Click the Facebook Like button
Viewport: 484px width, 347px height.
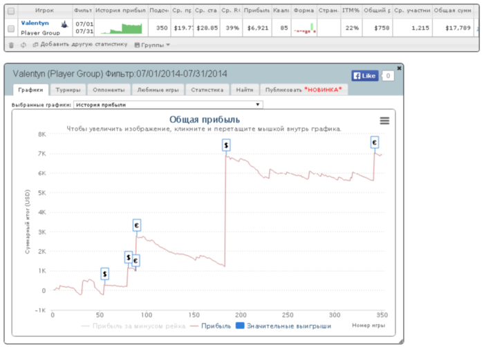365,75
